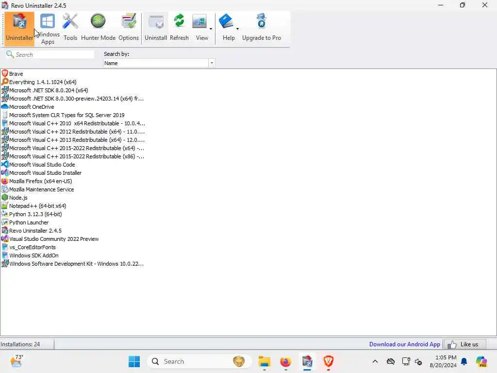The width and height of the screenshot is (497, 373).
Task: Select Windows Software Development Kit entry
Action: [x=73, y=263]
